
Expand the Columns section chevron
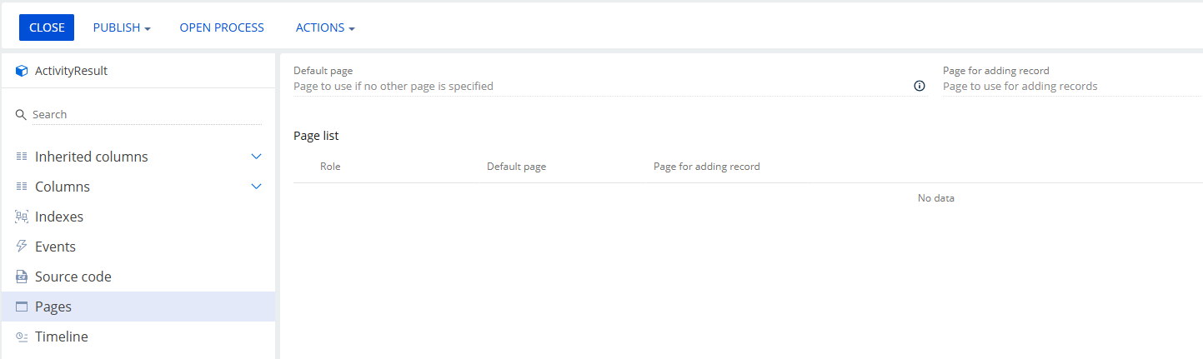coord(257,187)
